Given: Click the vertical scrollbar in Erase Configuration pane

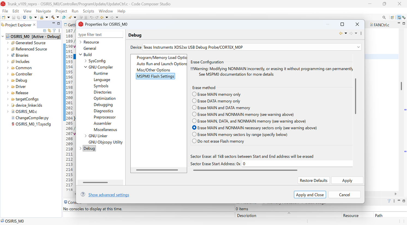Looking at the screenshot, I should [355, 96].
